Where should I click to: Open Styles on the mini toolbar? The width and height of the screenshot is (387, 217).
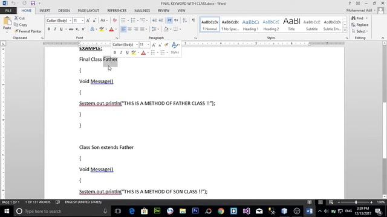pos(175,48)
